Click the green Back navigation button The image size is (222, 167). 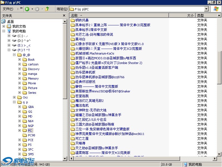click(27, 9)
